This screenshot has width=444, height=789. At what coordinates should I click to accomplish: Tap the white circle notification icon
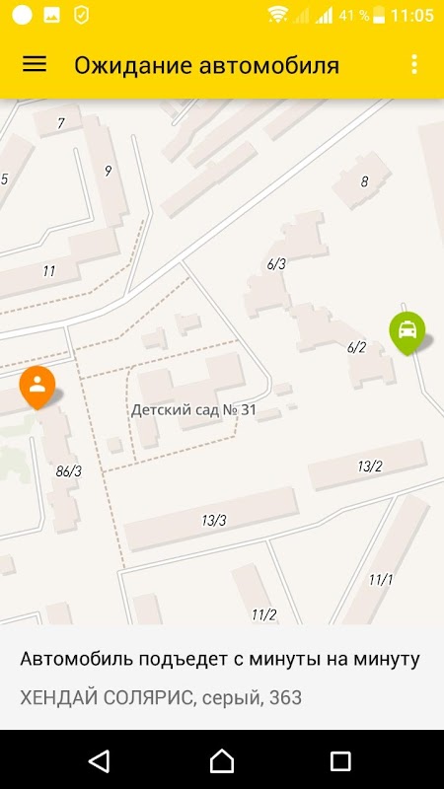click(x=22, y=15)
